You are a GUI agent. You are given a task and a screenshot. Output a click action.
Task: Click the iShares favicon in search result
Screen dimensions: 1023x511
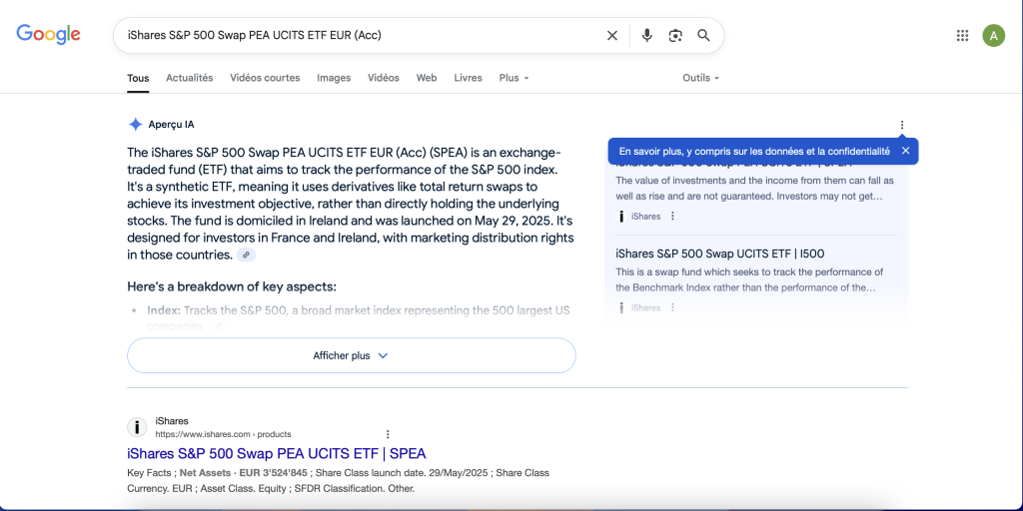point(136,427)
